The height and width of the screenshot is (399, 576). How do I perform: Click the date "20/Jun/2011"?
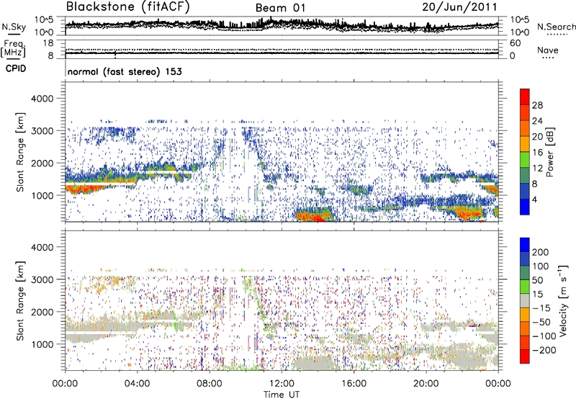(x=459, y=7)
